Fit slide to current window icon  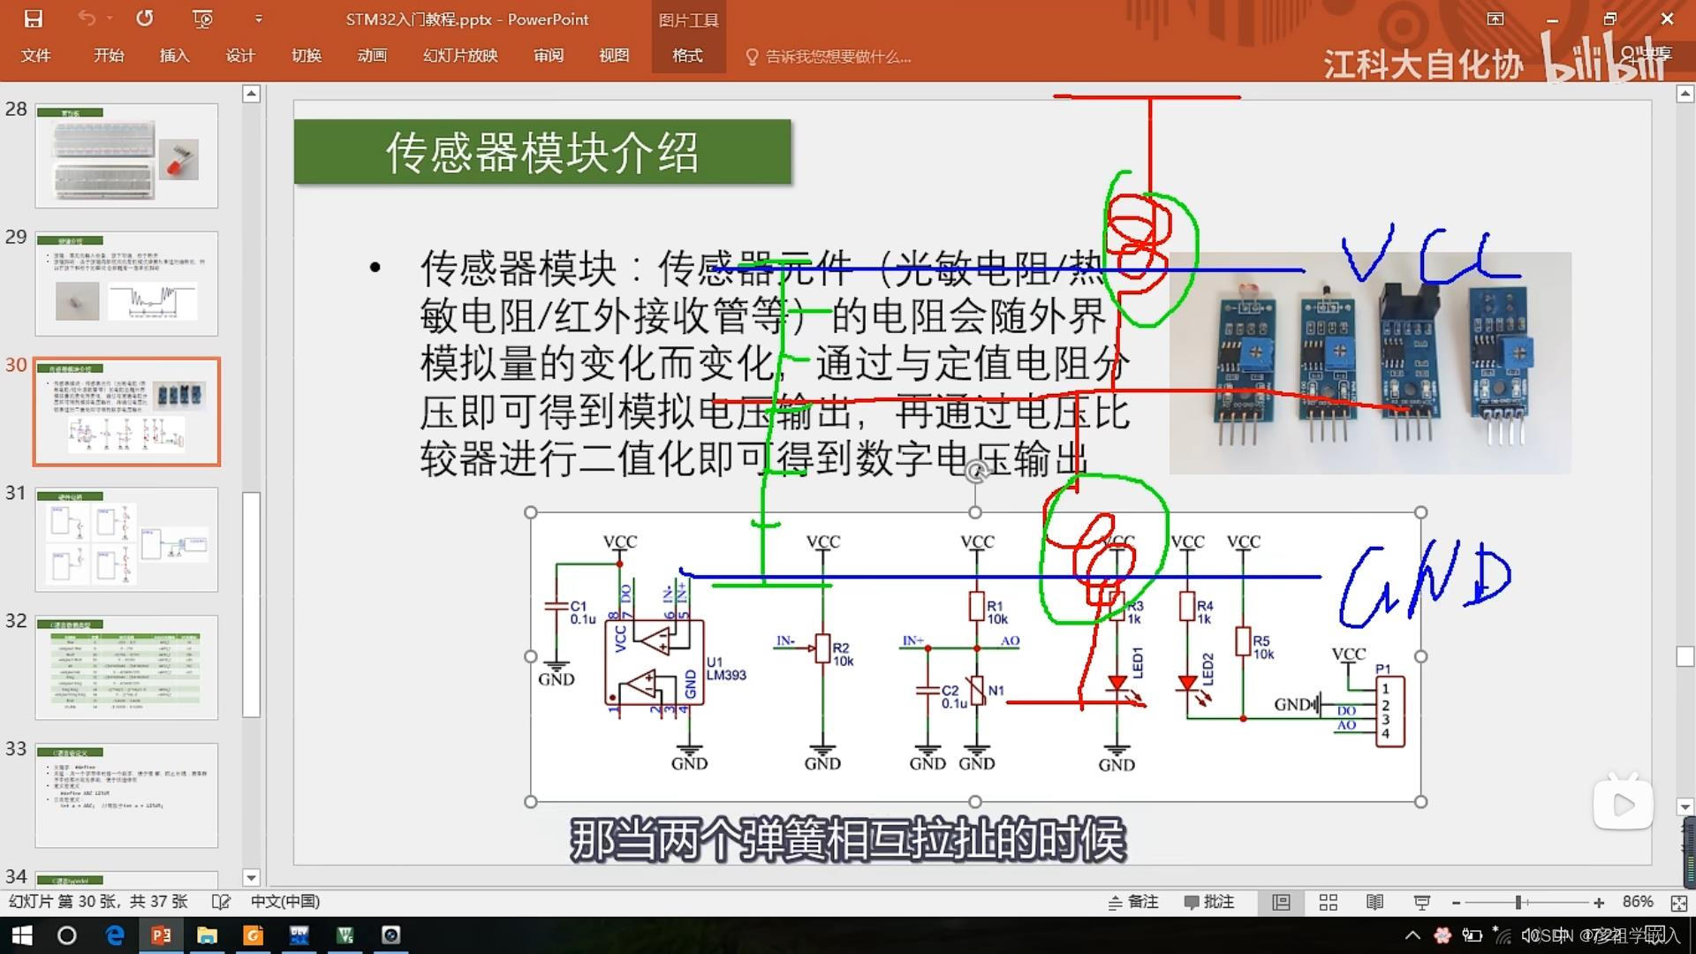tap(1678, 902)
